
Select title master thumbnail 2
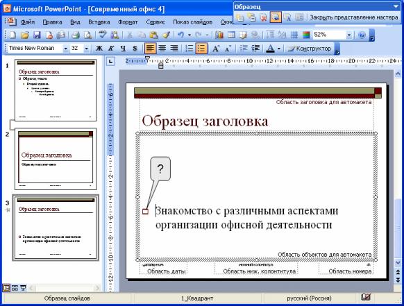[x=56, y=159]
